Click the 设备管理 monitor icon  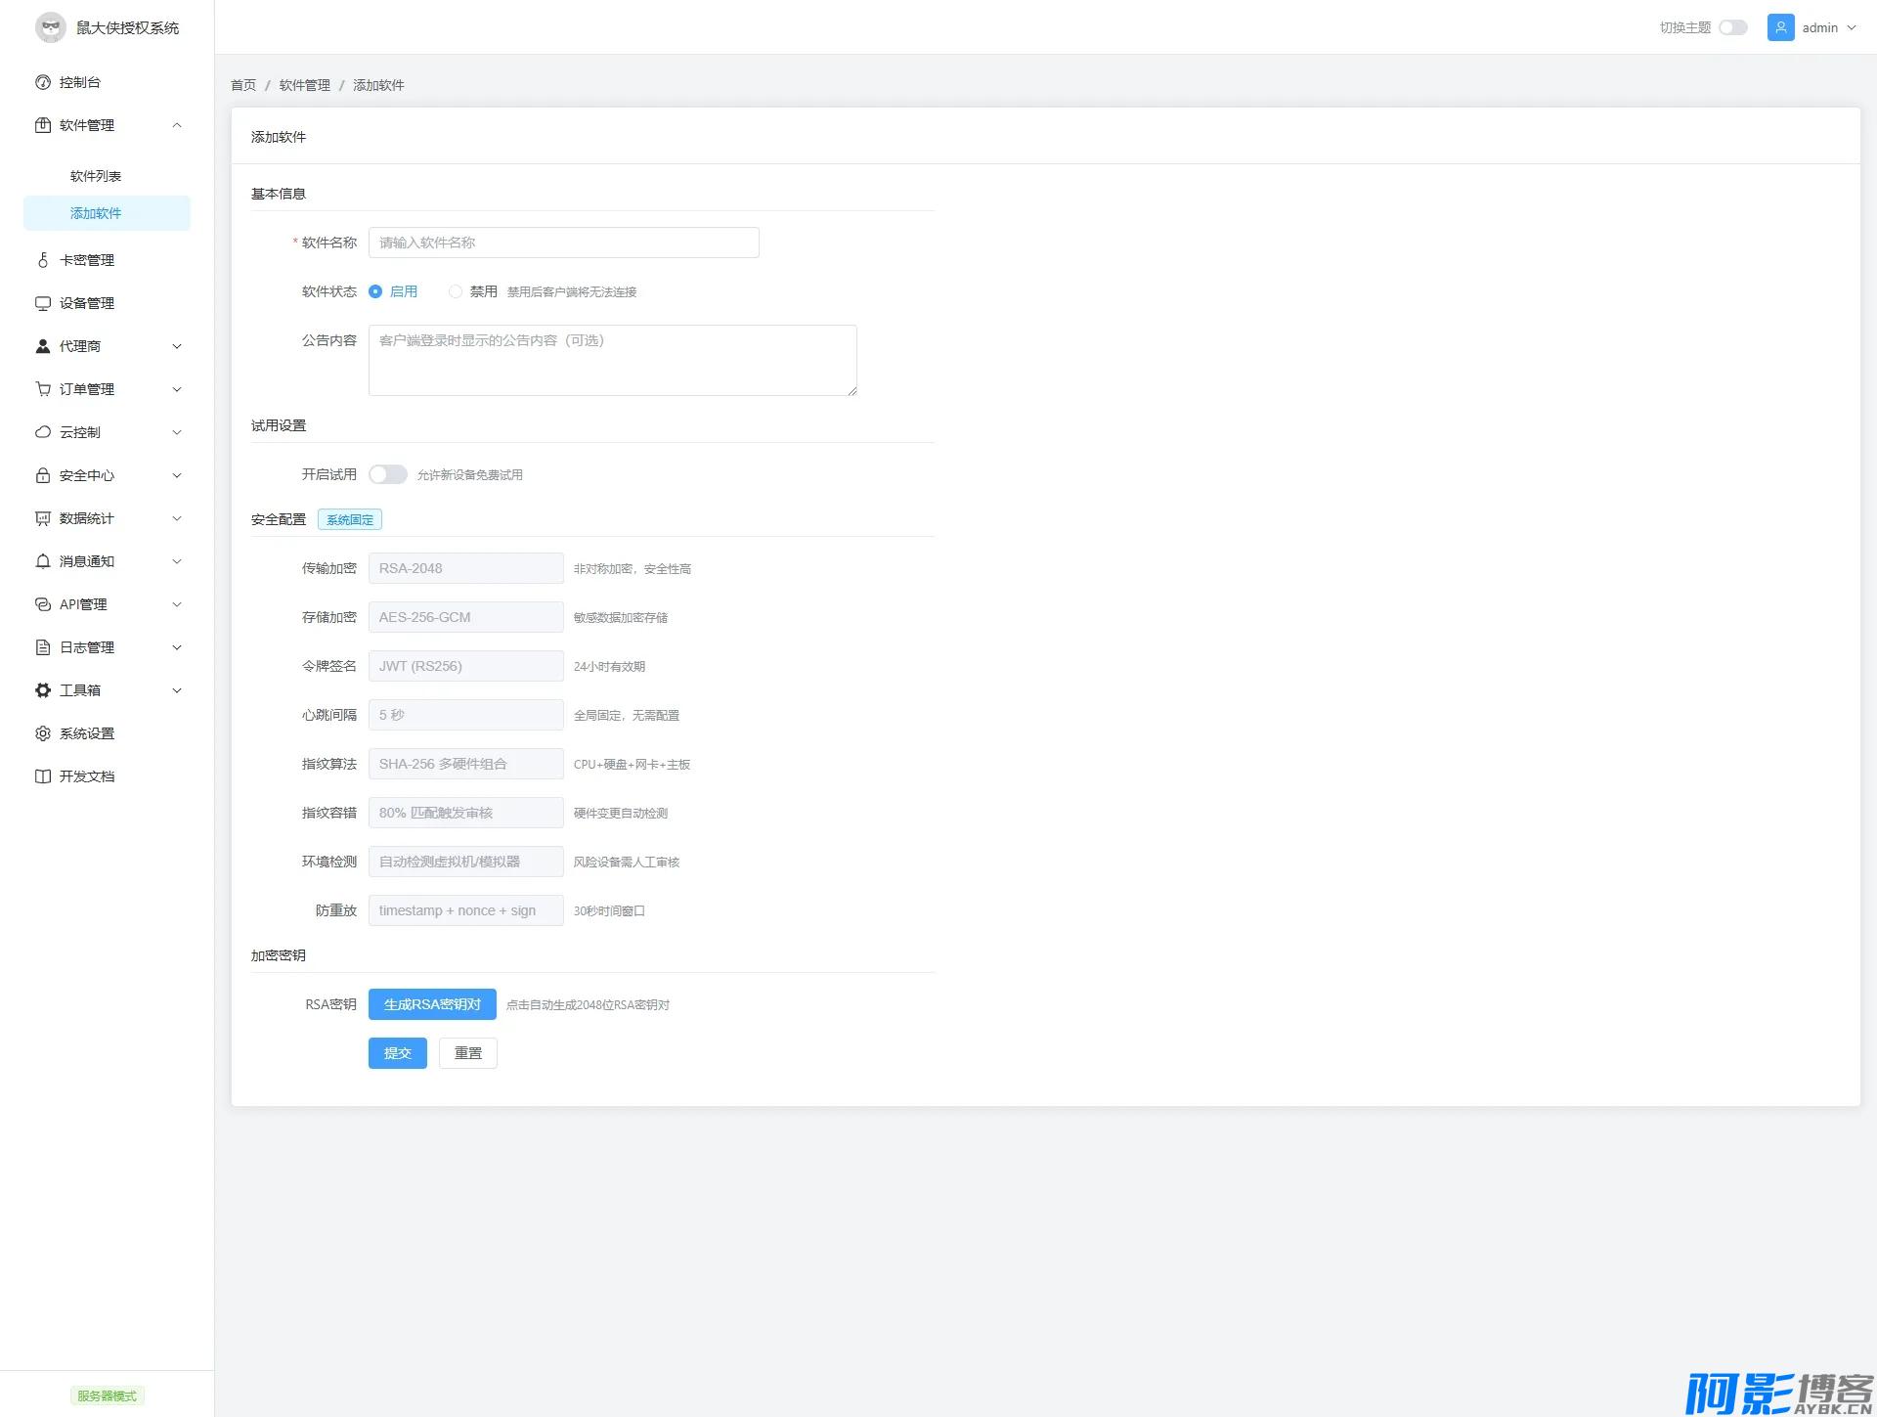(43, 303)
